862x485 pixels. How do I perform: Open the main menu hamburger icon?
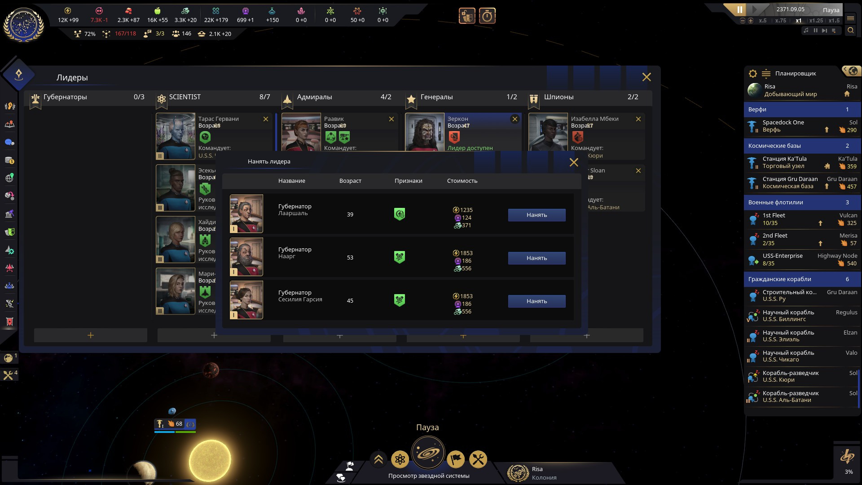tap(850, 18)
